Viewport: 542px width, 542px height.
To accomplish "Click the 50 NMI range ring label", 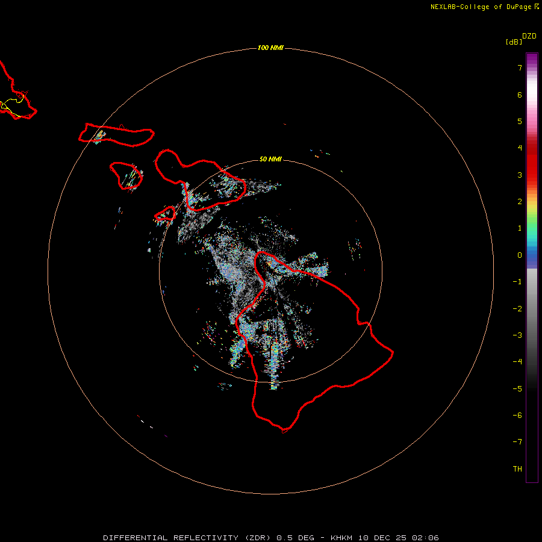I will point(270,159).
